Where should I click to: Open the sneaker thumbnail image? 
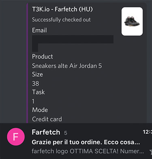coord(132,21)
